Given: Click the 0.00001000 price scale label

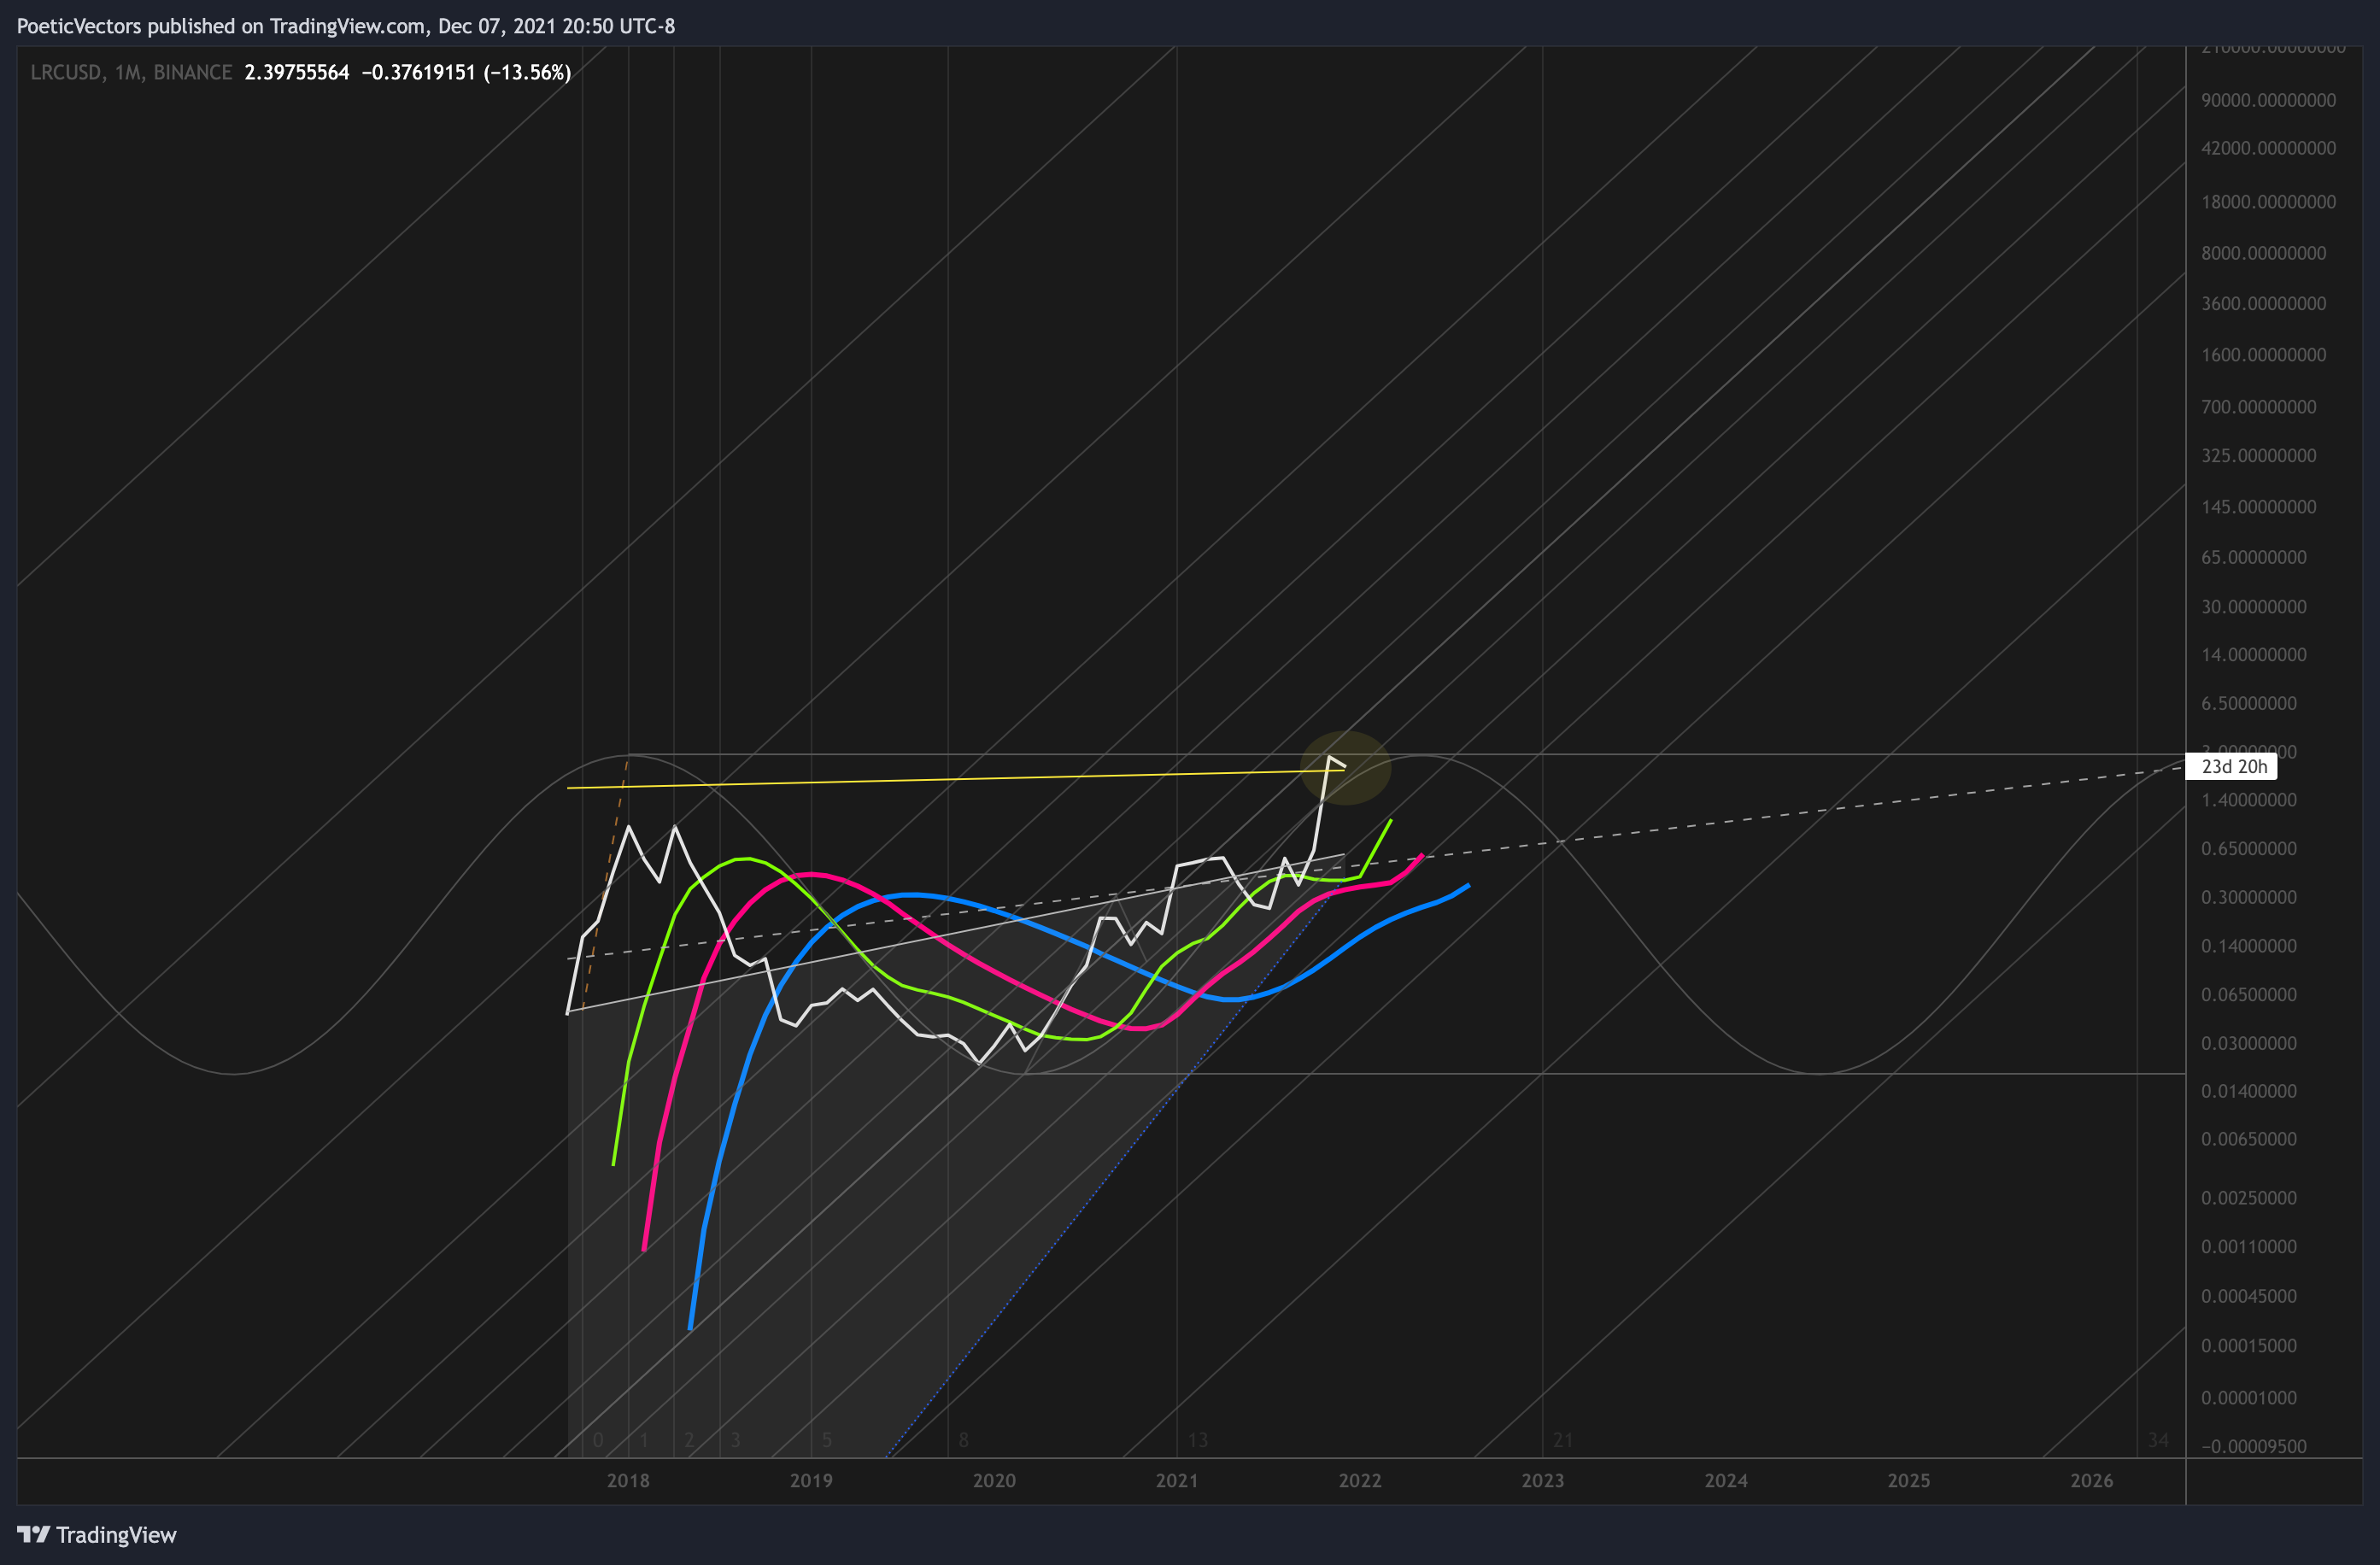Looking at the screenshot, I should 2248,1398.
